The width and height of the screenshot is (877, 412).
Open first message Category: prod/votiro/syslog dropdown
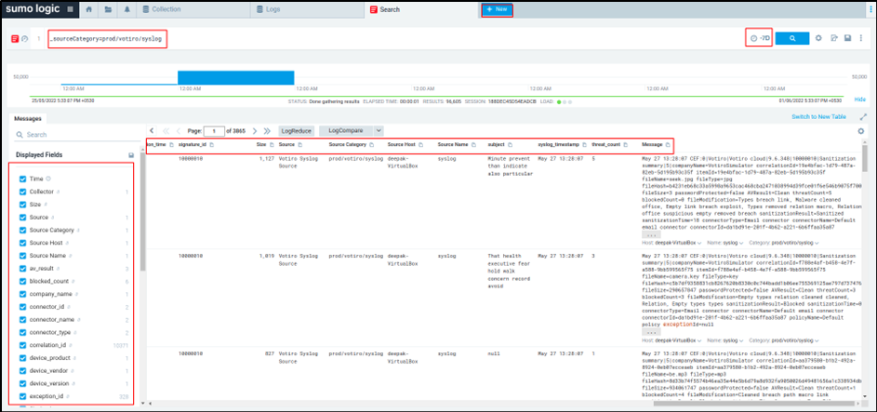tap(784, 244)
